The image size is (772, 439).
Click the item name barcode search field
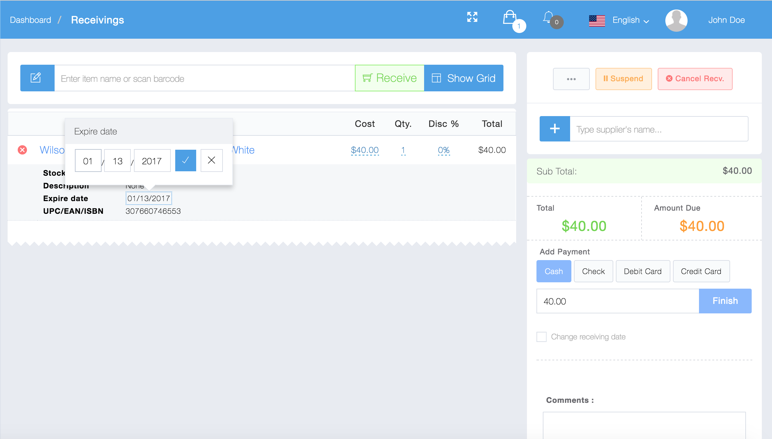pyautogui.click(x=204, y=78)
